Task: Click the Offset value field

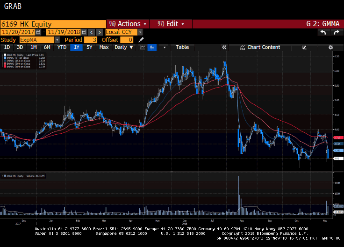Action: [x=127, y=40]
